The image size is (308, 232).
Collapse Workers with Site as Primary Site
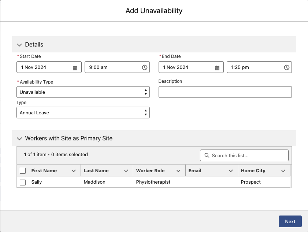point(20,139)
